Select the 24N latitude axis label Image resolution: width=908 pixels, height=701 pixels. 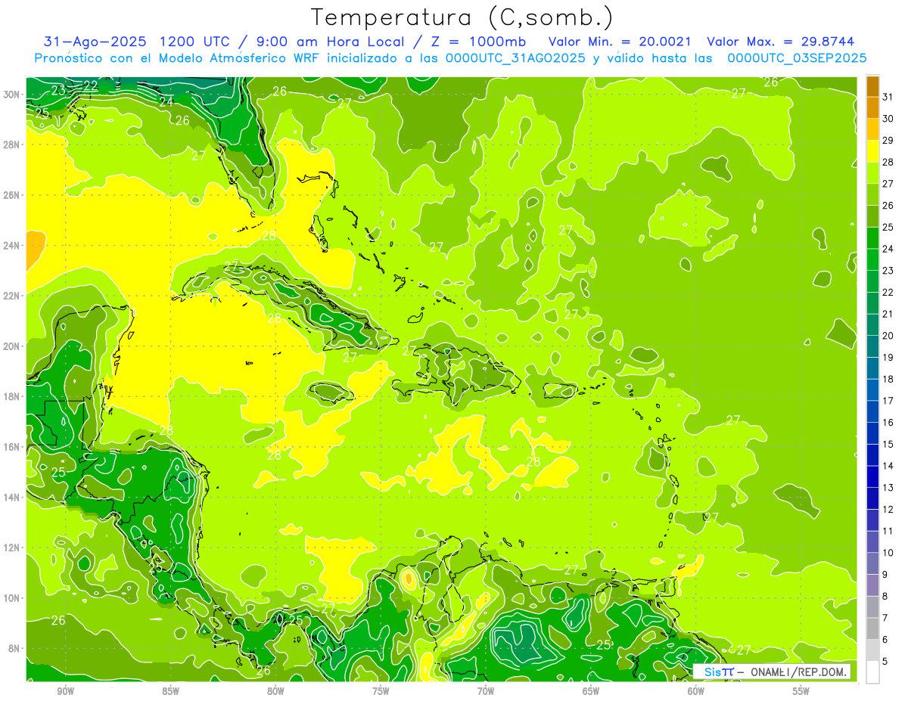(x=11, y=245)
